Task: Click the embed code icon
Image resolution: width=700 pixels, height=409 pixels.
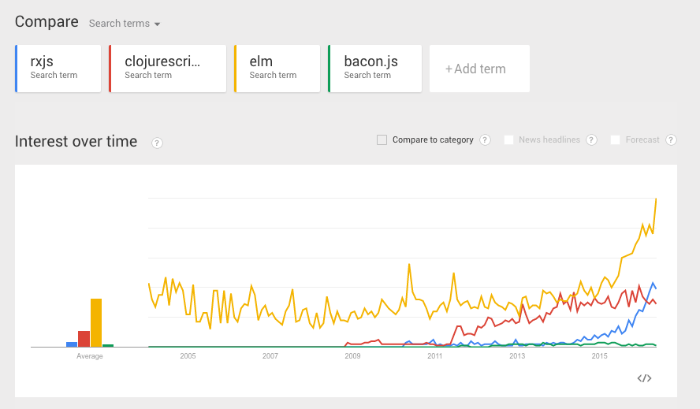Action: coord(644,378)
